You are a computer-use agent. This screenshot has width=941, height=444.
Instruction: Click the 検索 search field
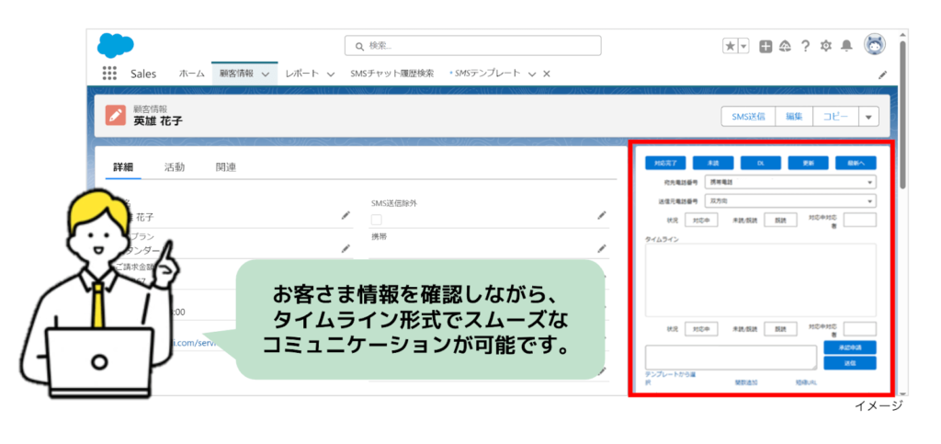pyautogui.click(x=473, y=46)
